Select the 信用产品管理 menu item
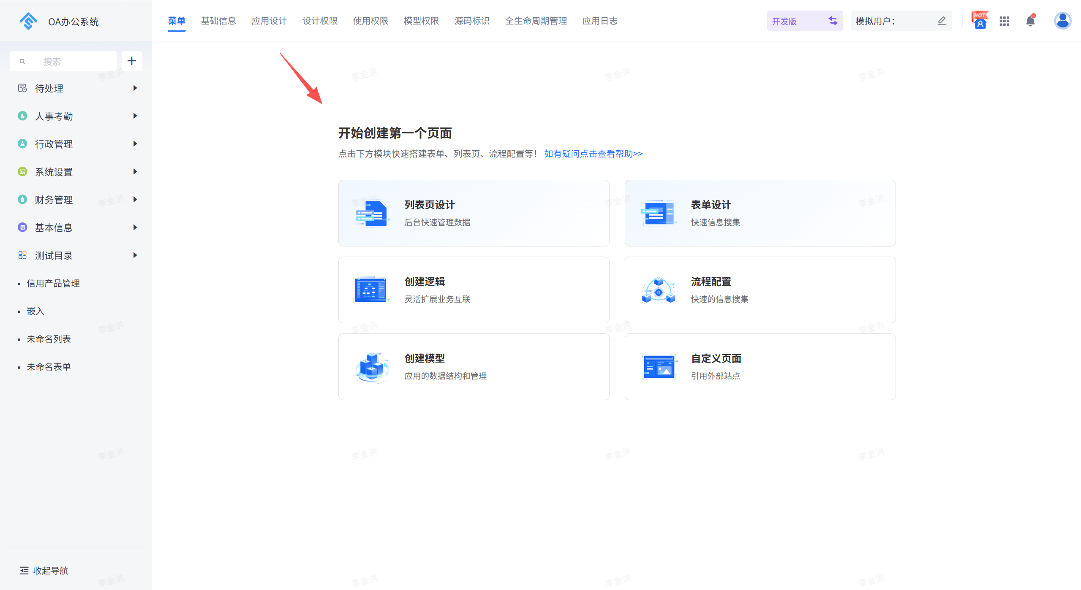1081x590 pixels. pos(53,283)
